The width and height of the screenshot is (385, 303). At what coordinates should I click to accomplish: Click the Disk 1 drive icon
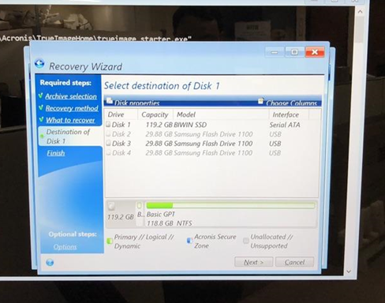click(108, 125)
